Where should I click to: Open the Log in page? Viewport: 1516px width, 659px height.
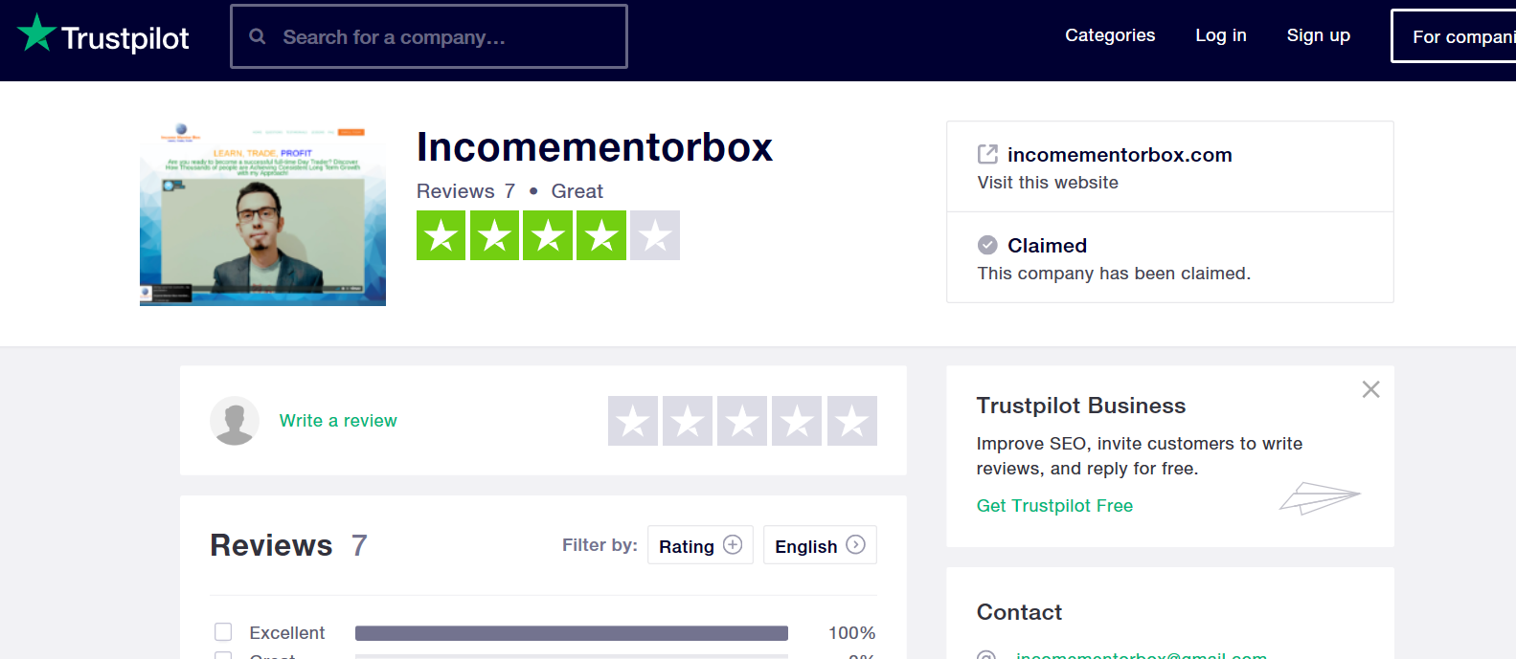(1221, 35)
